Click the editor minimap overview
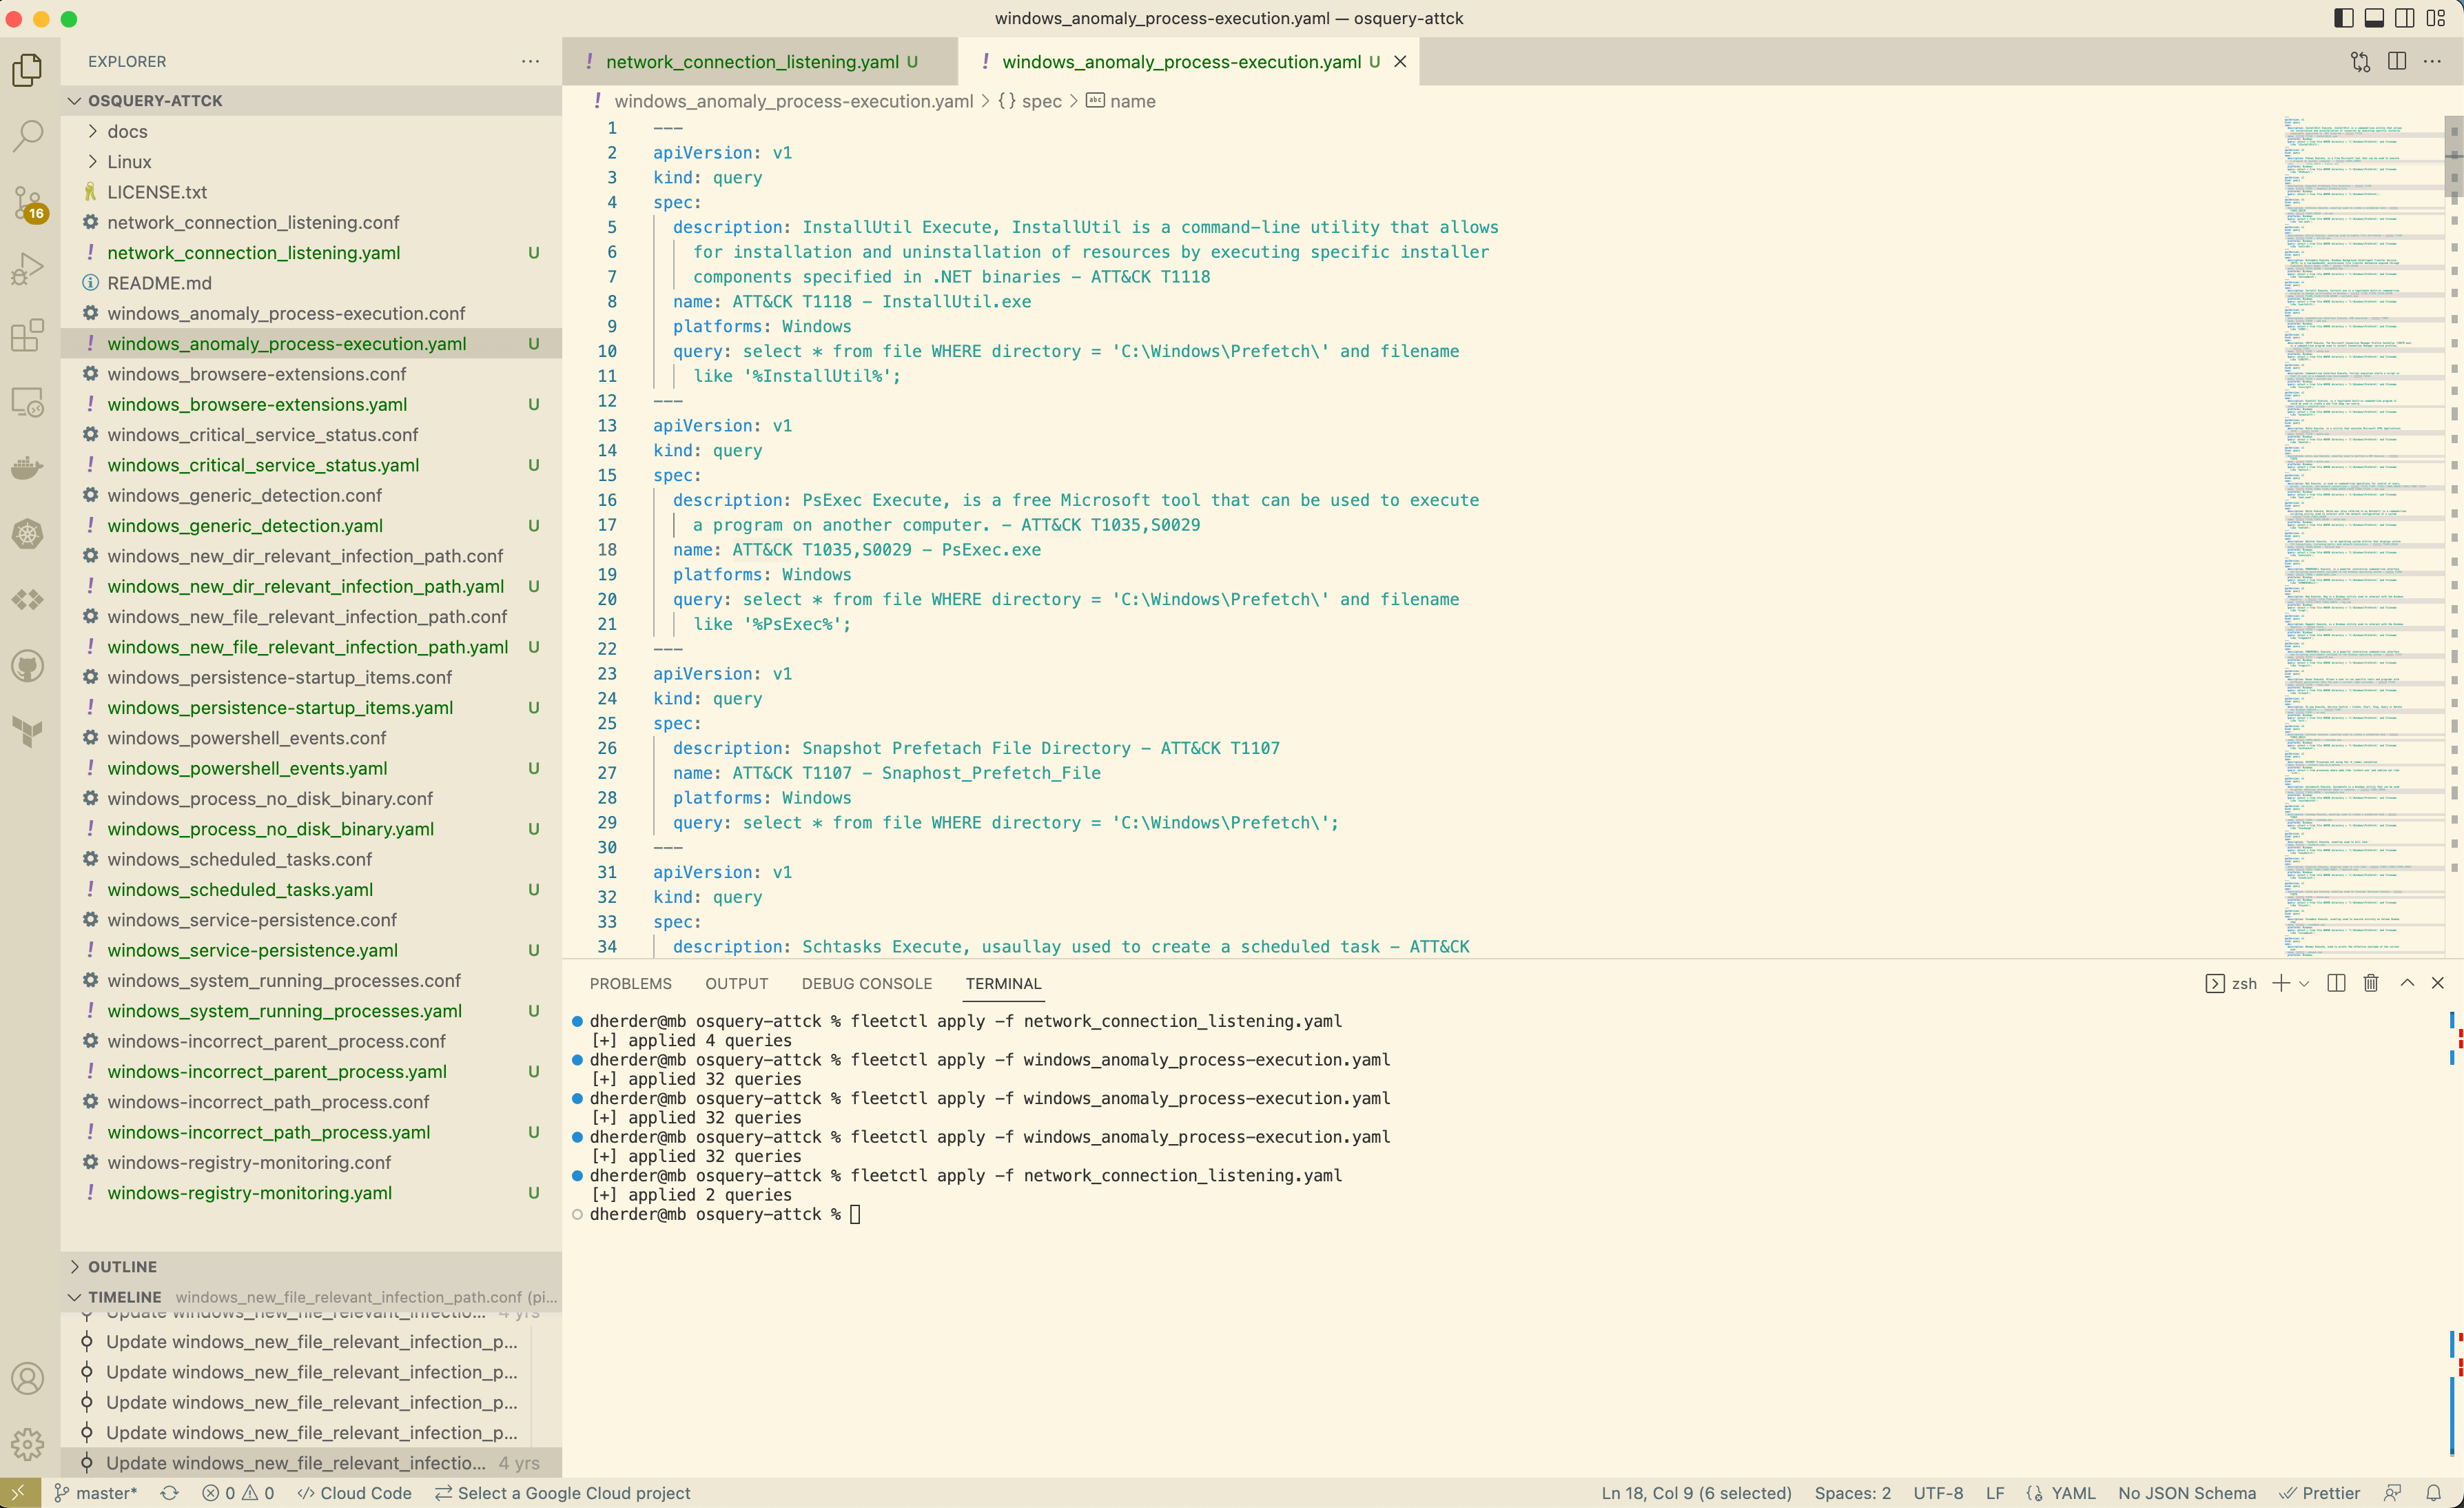 pyautogui.click(x=2362, y=536)
